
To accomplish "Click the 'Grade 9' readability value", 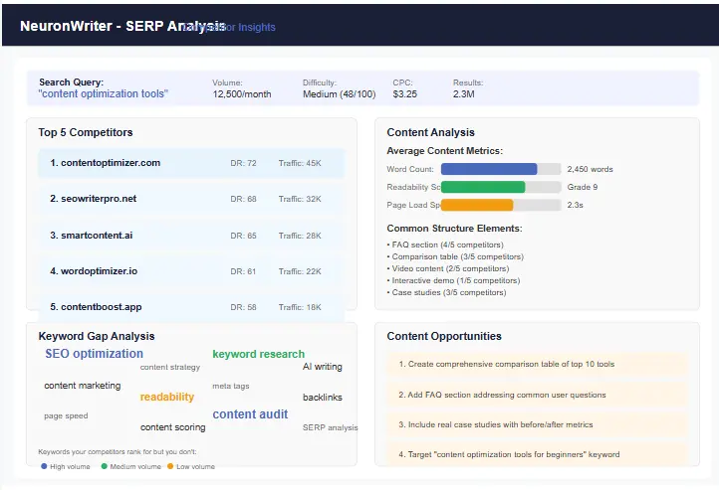I will click(583, 187).
